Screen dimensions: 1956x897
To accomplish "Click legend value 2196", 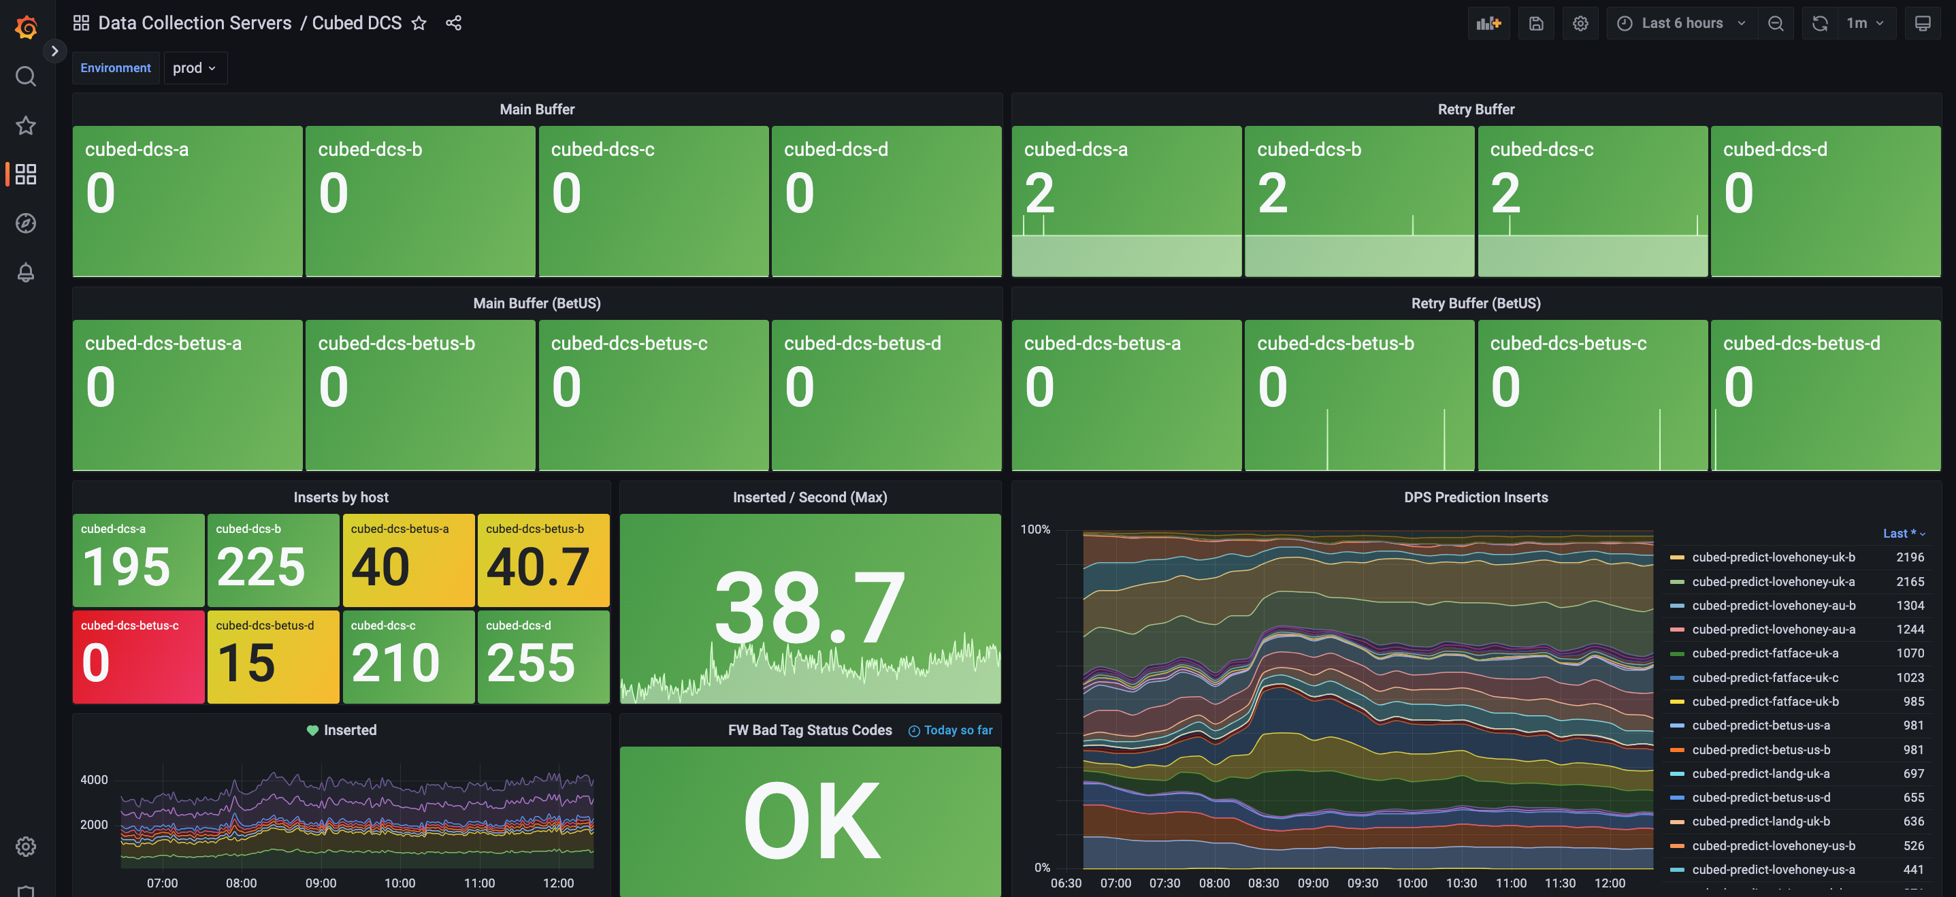I will pos(1910,557).
